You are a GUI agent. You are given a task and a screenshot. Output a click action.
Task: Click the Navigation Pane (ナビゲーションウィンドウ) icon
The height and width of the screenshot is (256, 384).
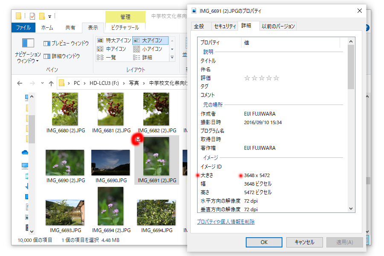pyautogui.click(x=28, y=43)
